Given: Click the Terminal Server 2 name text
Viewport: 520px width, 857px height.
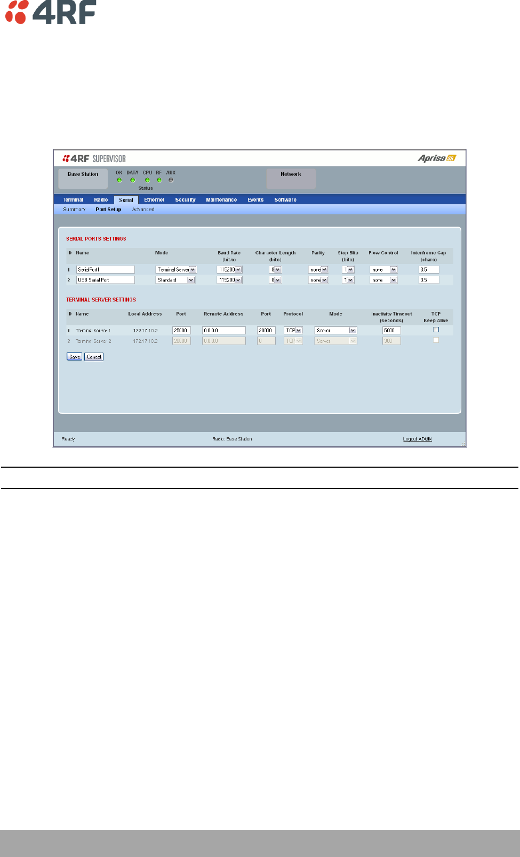Looking at the screenshot, I should tap(93, 341).
